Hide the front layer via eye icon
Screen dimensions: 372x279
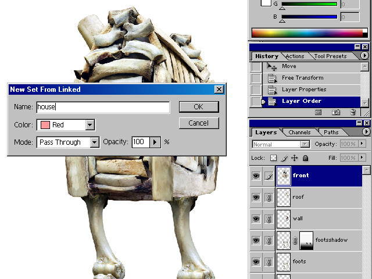point(256,176)
